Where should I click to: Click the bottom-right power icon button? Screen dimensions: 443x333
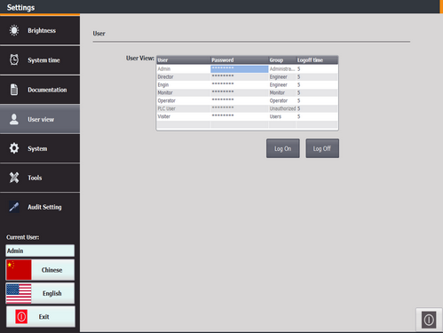[429, 320]
